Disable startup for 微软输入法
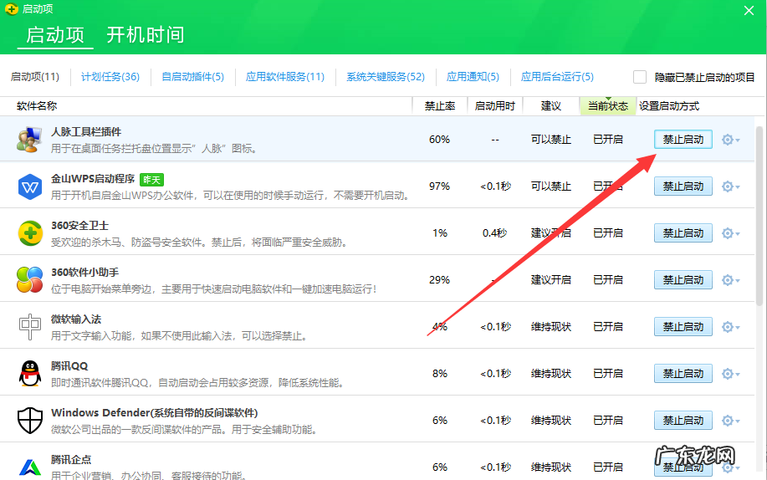Screen dimensions: 767x480 [x=683, y=327]
